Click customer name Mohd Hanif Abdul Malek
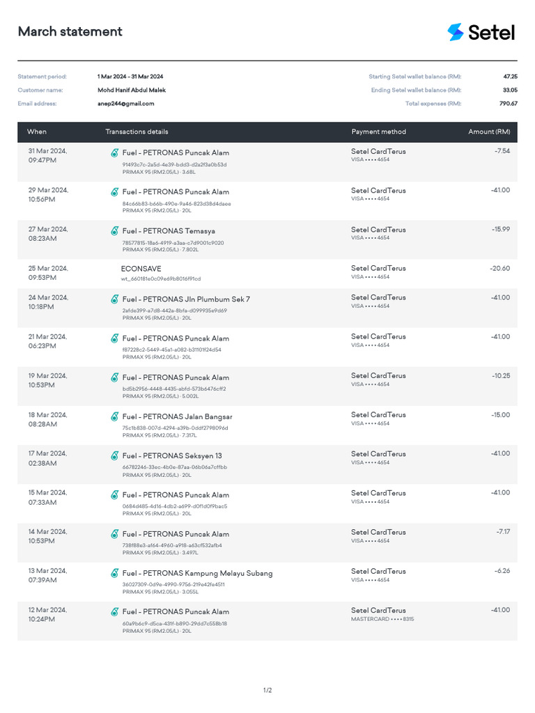This screenshot has width=535, height=713. coord(132,90)
